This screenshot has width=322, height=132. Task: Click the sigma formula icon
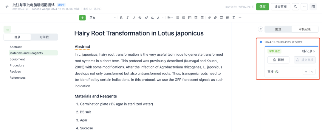point(234,18)
